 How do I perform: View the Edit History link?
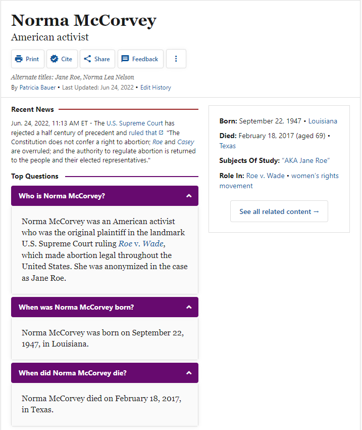(156, 88)
